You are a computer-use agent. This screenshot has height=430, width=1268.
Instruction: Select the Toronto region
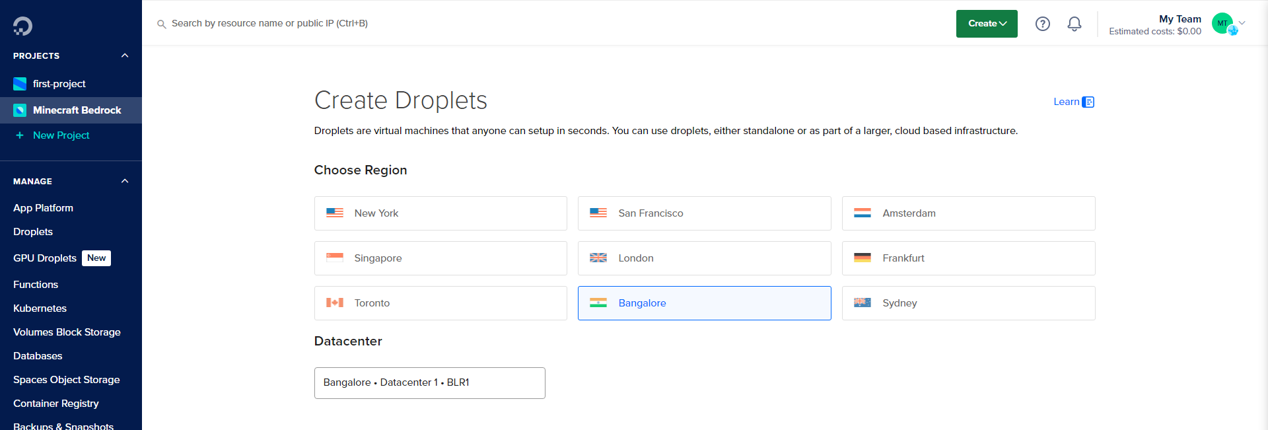440,303
